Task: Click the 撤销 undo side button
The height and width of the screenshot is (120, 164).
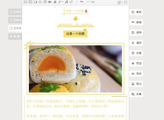Action: [136, 22]
